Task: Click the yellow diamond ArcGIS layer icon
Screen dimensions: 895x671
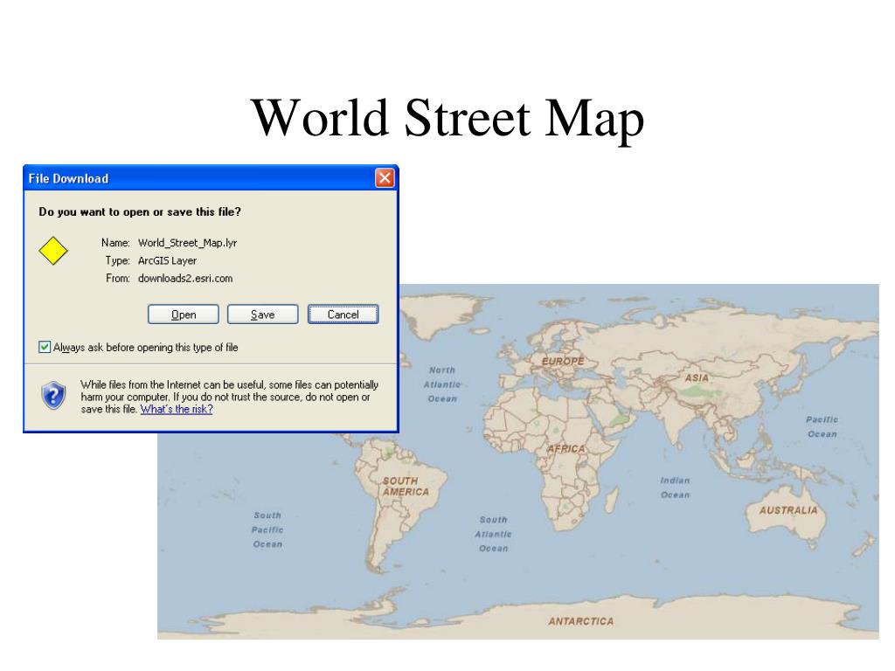Action: (53, 251)
